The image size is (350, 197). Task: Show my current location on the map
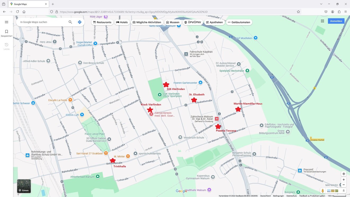[x=344, y=174]
